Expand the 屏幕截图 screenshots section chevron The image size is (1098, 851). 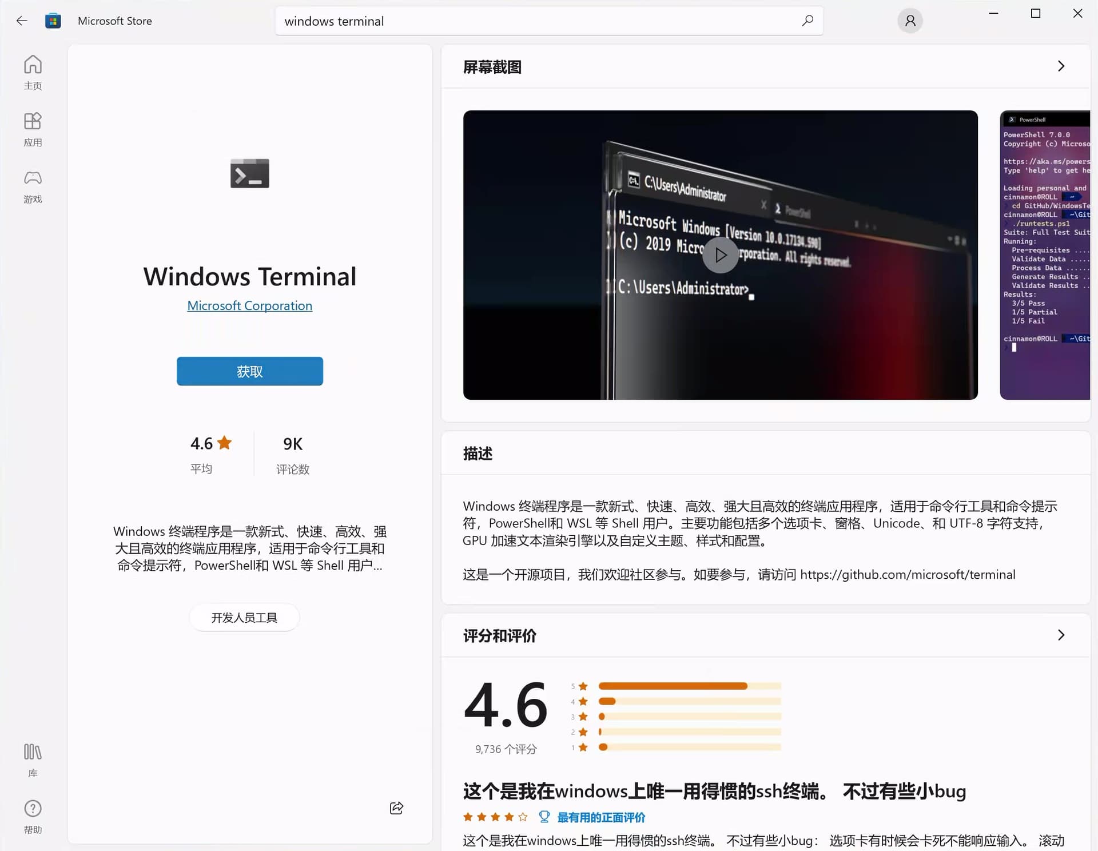coord(1061,66)
